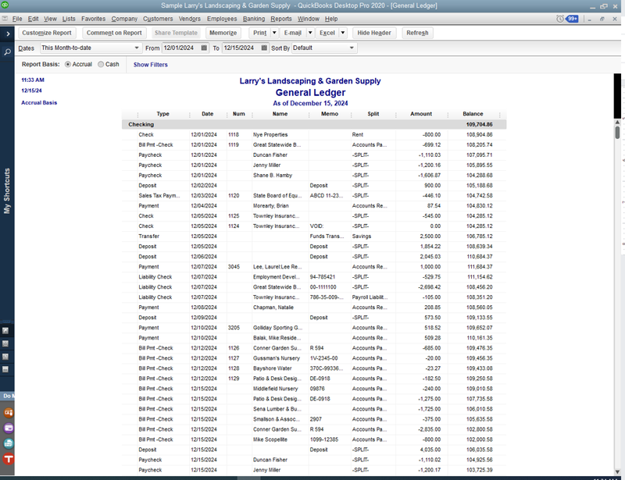This screenshot has width=625, height=480.
Task: Click the report window system icon beside File
Action: click(x=5, y=19)
